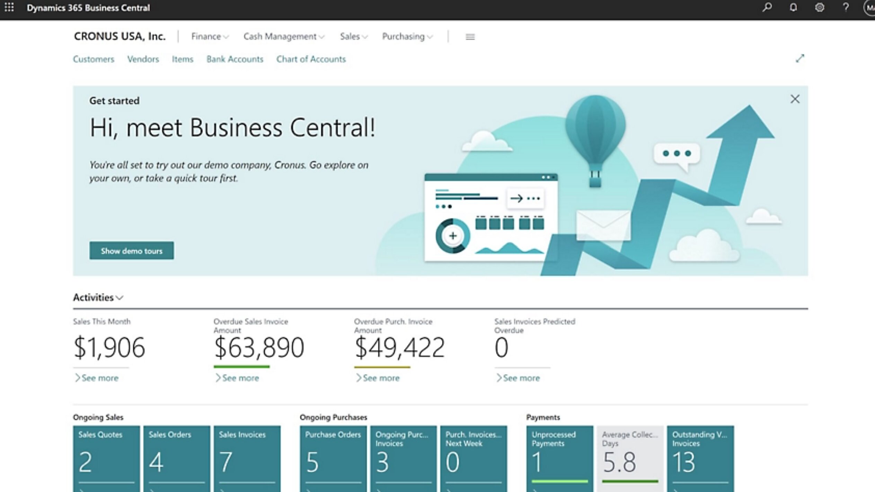Click the Show demo tours button
This screenshot has height=492, width=875.
pos(131,251)
